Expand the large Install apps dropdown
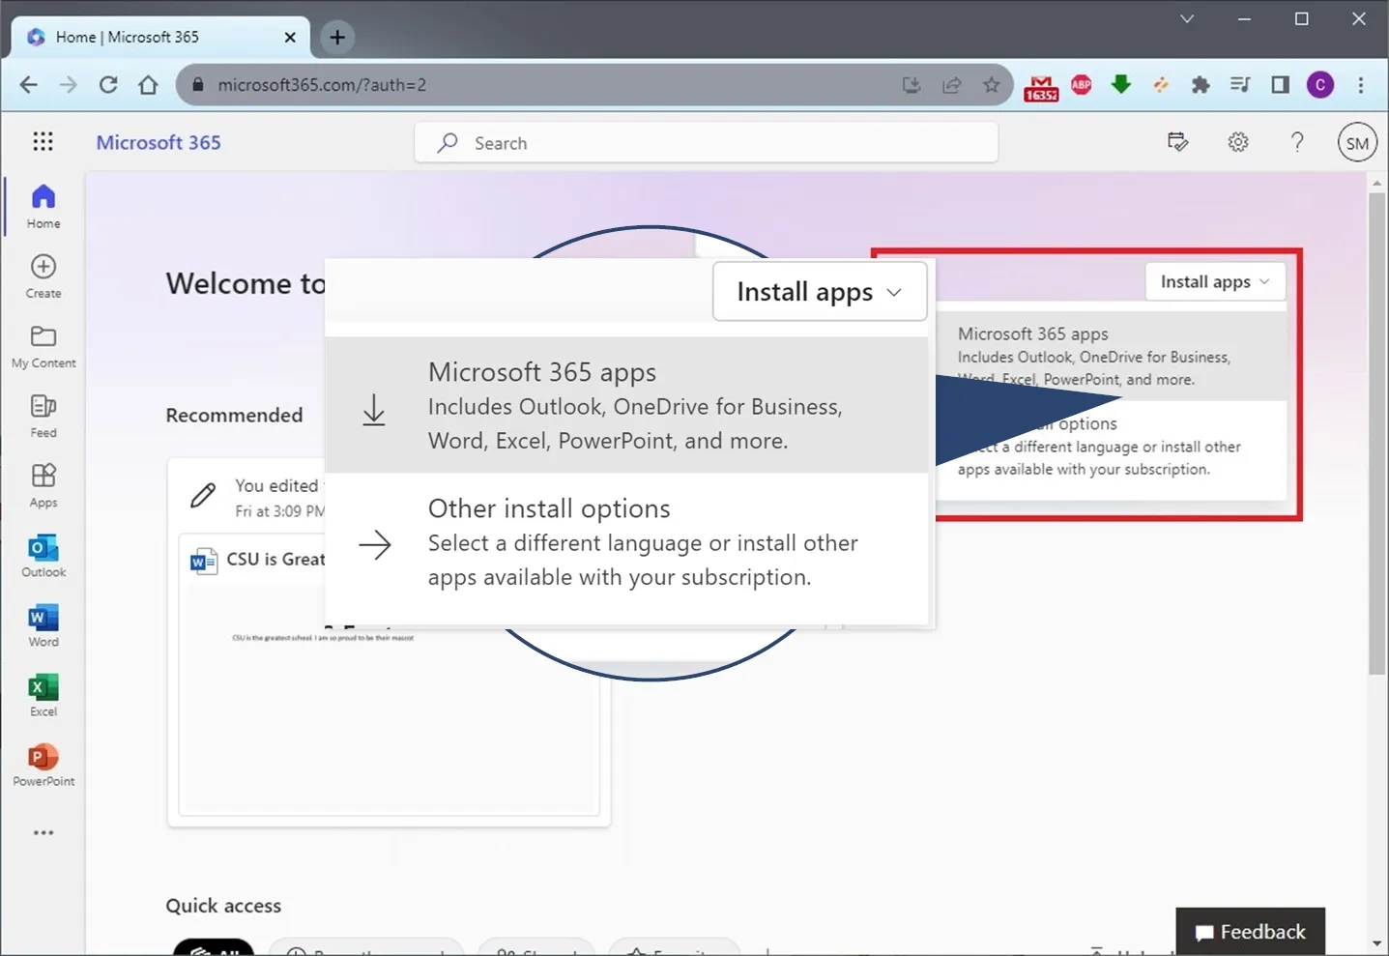This screenshot has width=1389, height=956. (x=819, y=291)
